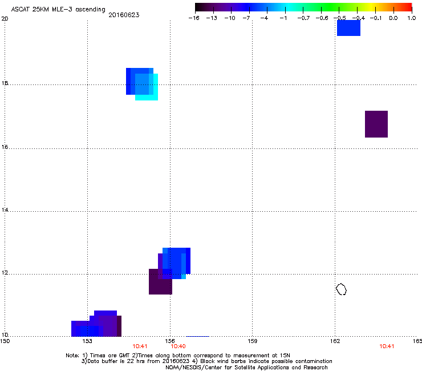The image size is (422, 371).
Task: Click the 10:41 label right of 162
Action: [387, 346]
